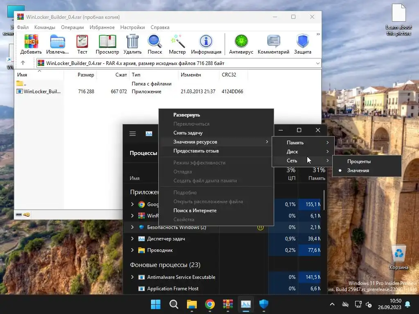Screen dimensions: 419x314
Task: Open Google Chrome from taskbar
Action: point(210,304)
